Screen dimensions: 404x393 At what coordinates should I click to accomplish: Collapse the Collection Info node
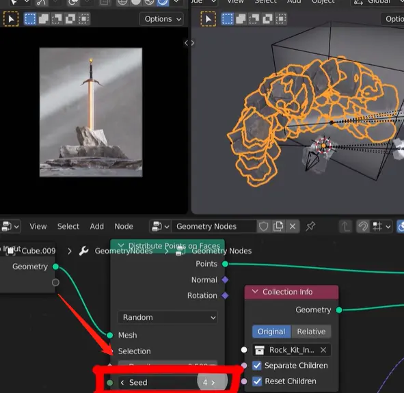point(255,292)
